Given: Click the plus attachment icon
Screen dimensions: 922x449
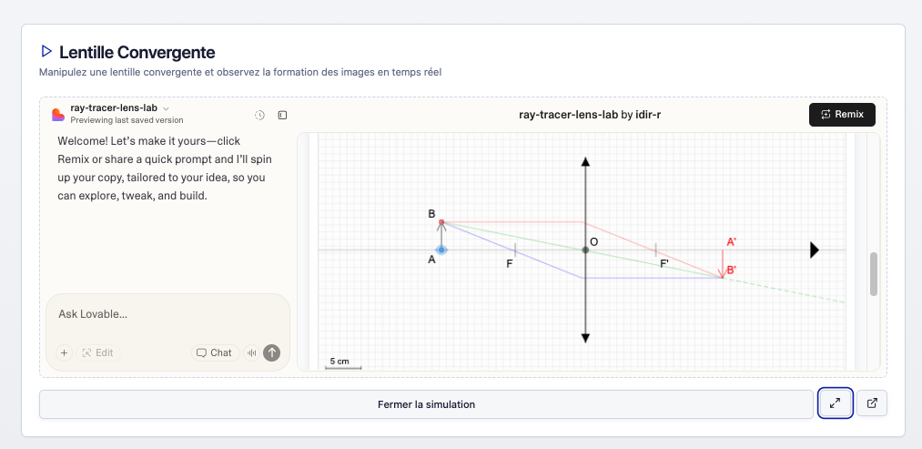Looking at the screenshot, I should click(64, 352).
